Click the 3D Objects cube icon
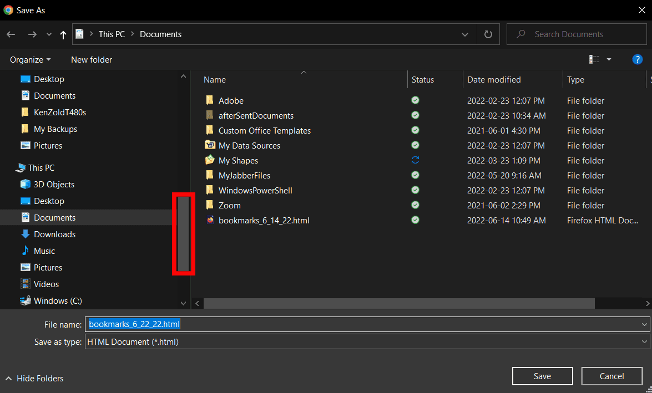The image size is (652, 393). coord(26,185)
